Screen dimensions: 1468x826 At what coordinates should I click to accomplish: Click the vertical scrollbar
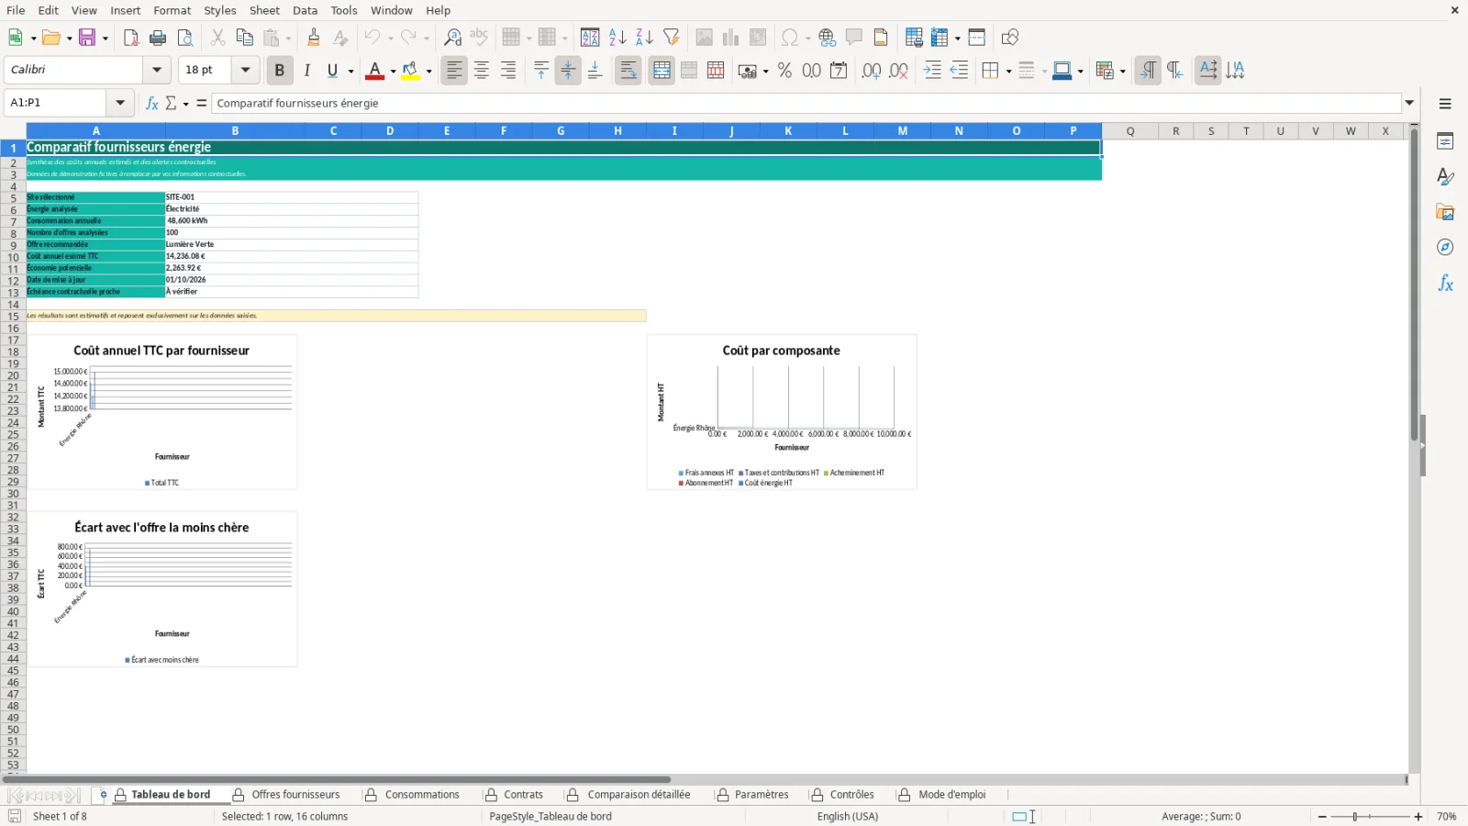(1414, 285)
